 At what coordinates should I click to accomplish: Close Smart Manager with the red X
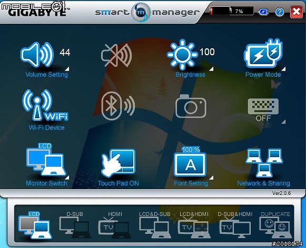coord(297,12)
